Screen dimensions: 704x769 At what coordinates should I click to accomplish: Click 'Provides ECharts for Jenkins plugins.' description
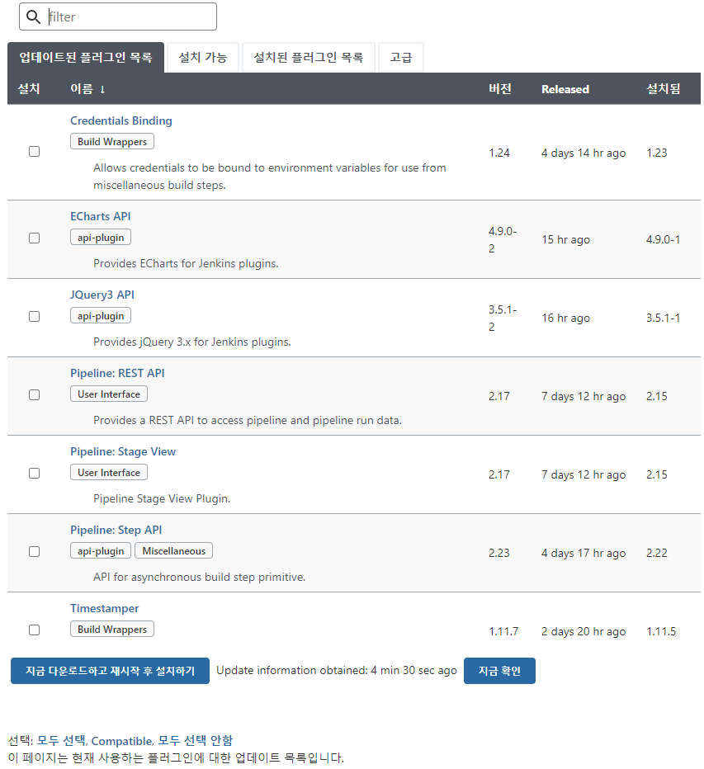[186, 264]
